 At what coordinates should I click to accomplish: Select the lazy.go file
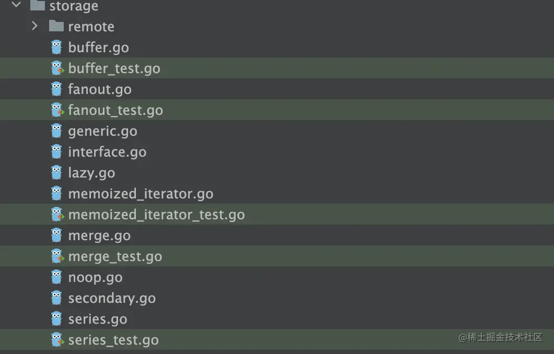[91, 173]
